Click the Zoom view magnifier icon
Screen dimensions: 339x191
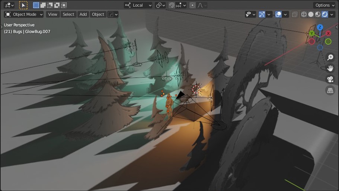coord(330,57)
